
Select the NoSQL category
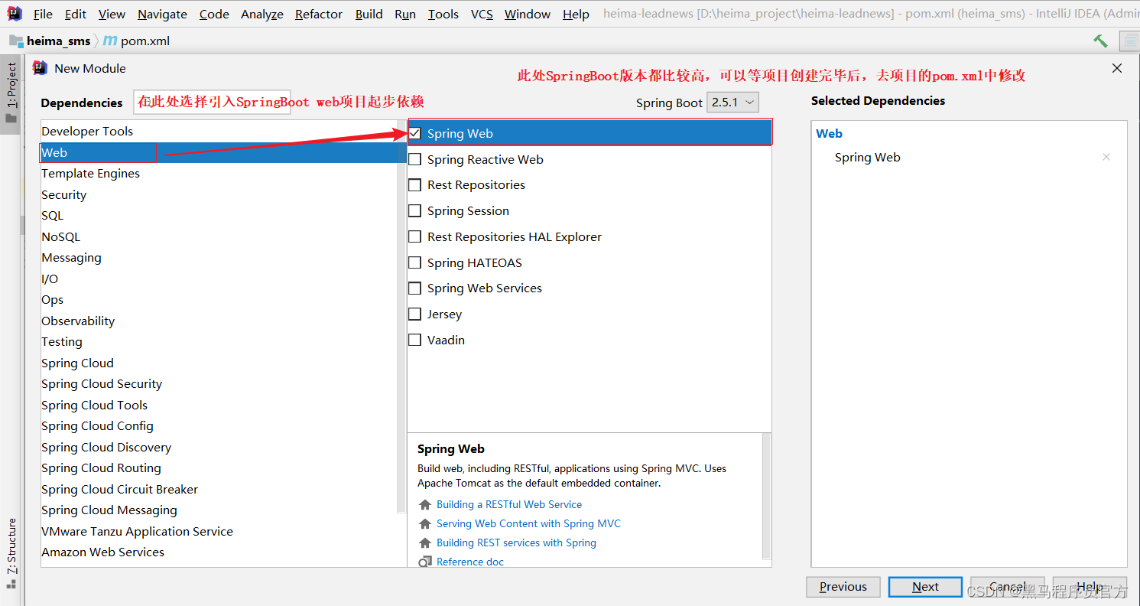(219, 237)
